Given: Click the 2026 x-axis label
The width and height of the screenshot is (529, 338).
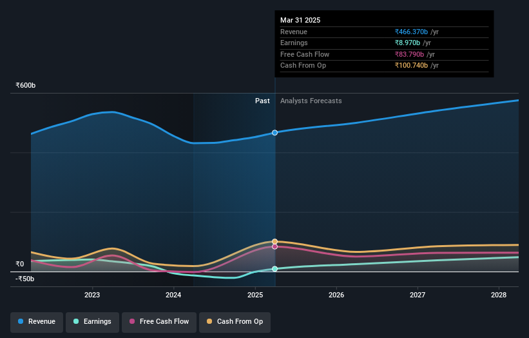Looking at the screenshot, I should pos(336,295).
